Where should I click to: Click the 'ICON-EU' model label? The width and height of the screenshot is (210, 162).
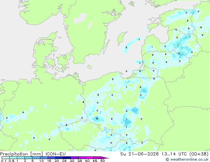(55, 154)
